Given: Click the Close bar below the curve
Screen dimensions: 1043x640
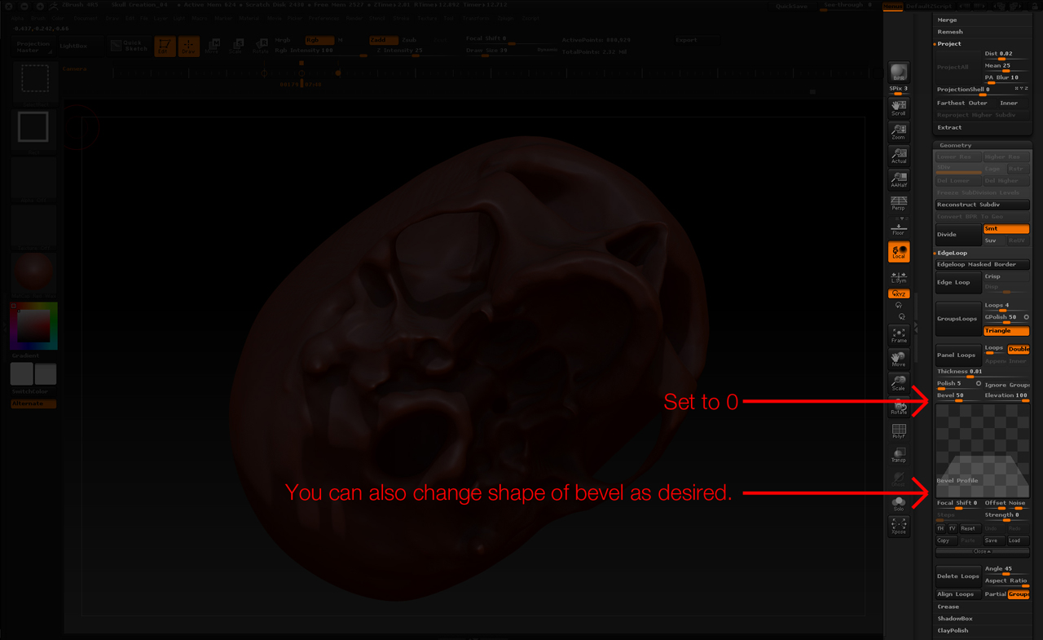Looking at the screenshot, I should pos(983,552).
